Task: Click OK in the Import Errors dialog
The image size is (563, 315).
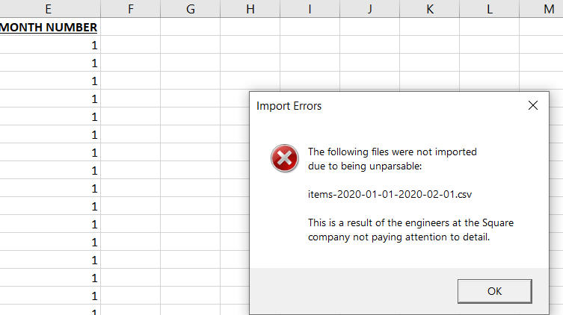Action: click(494, 291)
